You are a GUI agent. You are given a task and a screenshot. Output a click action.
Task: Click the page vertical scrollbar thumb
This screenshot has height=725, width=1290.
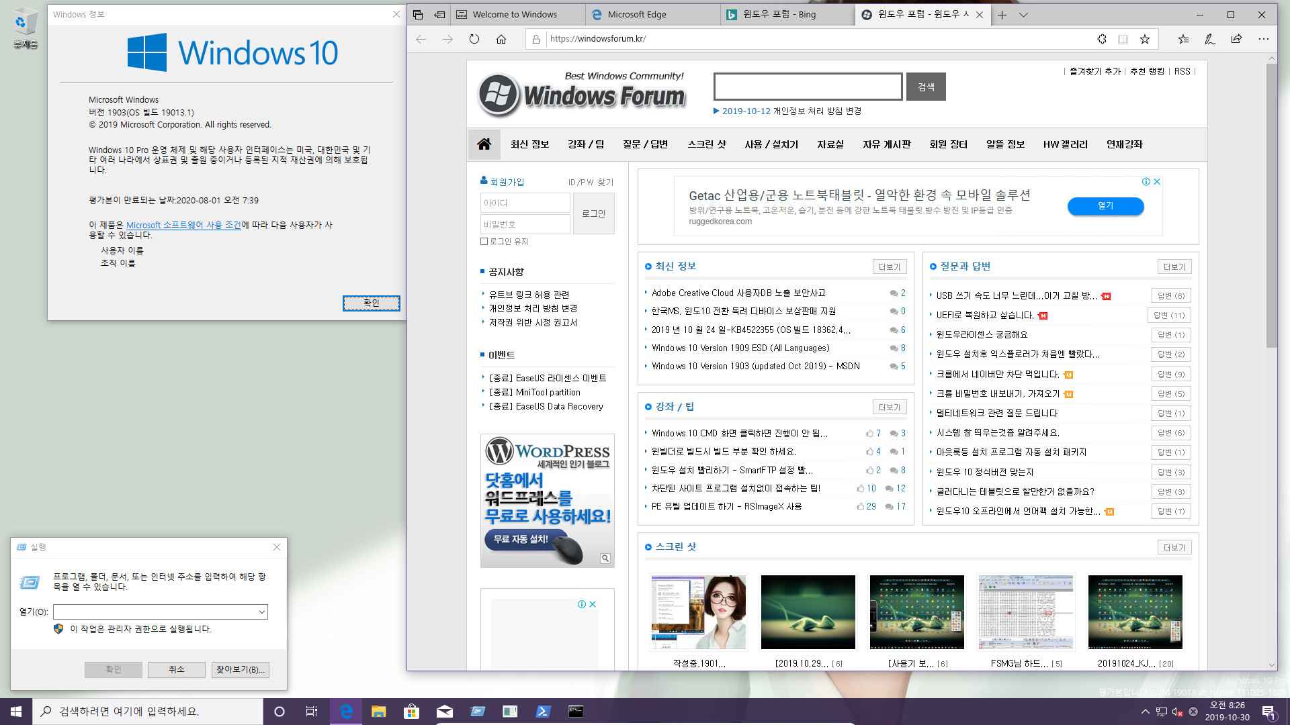pyautogui.click(x=1271, y=205)
